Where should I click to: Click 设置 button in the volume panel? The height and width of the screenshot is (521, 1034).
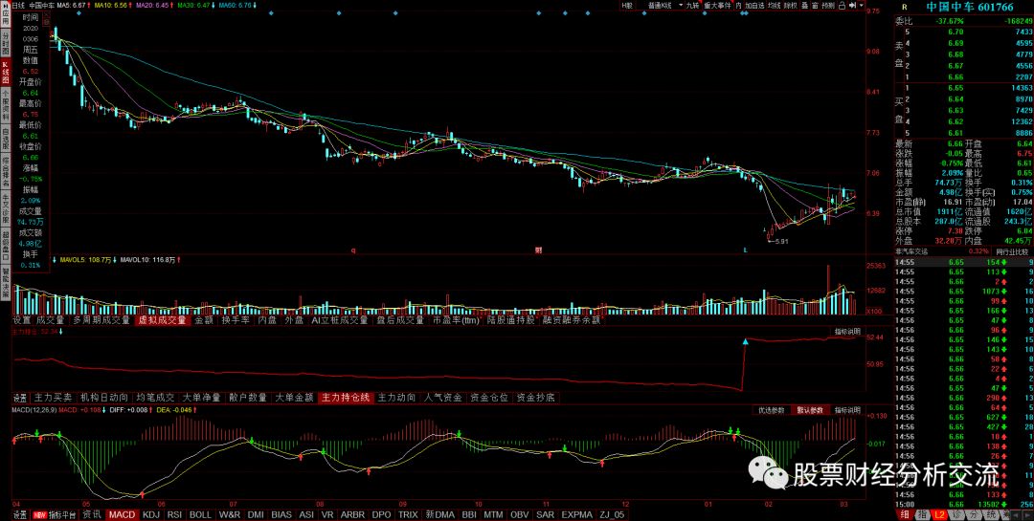20,320
